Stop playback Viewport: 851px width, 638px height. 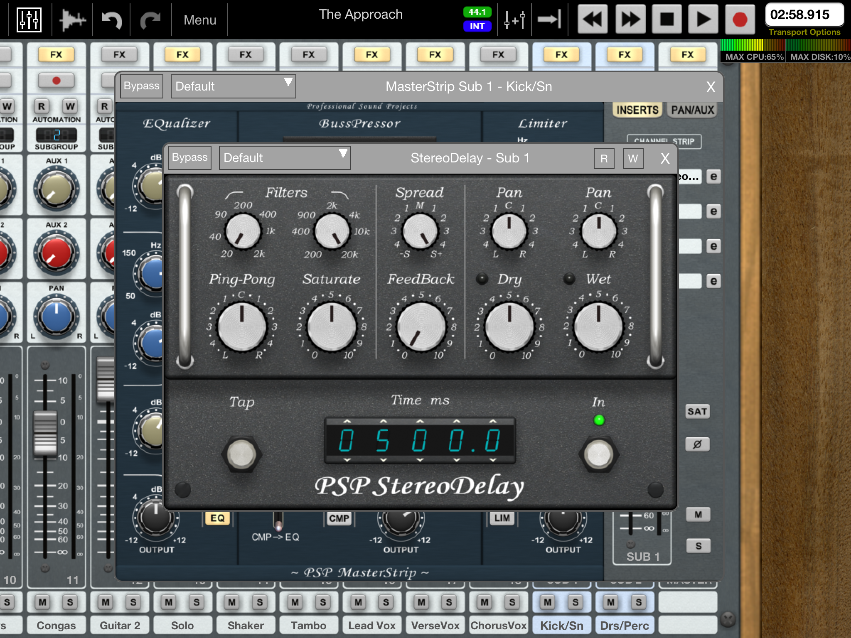click(667, 20)
